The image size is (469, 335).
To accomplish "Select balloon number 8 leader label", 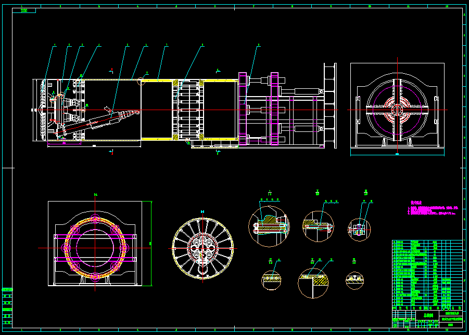I will click(x=202, y=45).
